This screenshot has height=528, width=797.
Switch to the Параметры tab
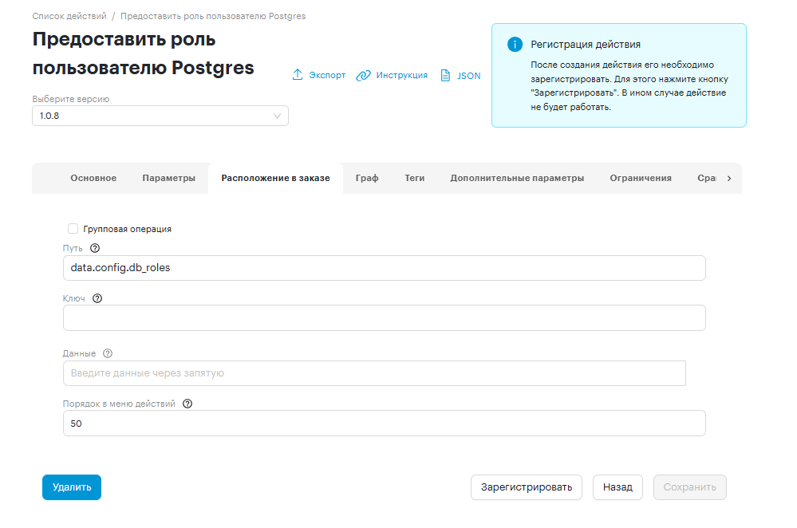[x=169, y=178]
